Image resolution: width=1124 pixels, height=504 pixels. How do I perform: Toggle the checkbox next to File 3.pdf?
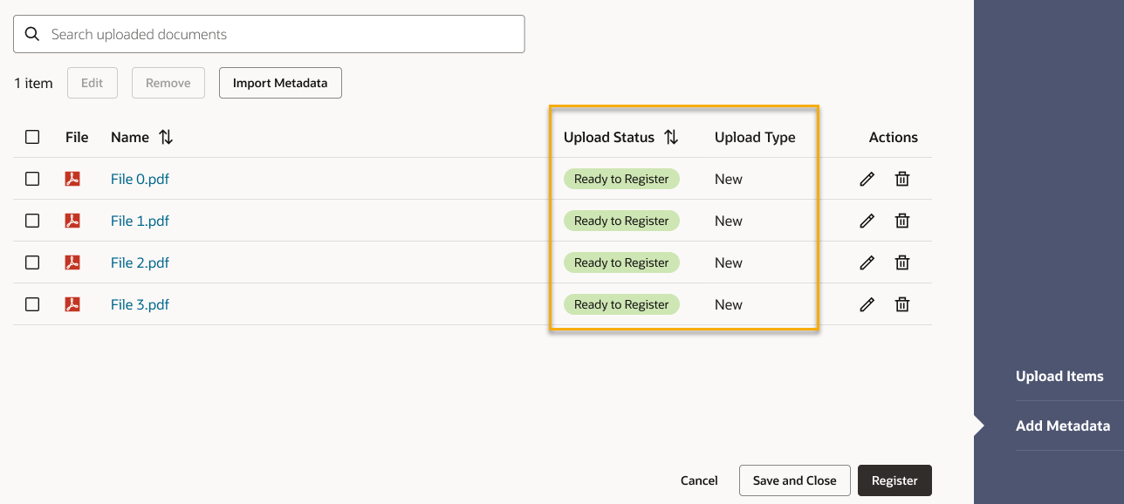point(32,304)
